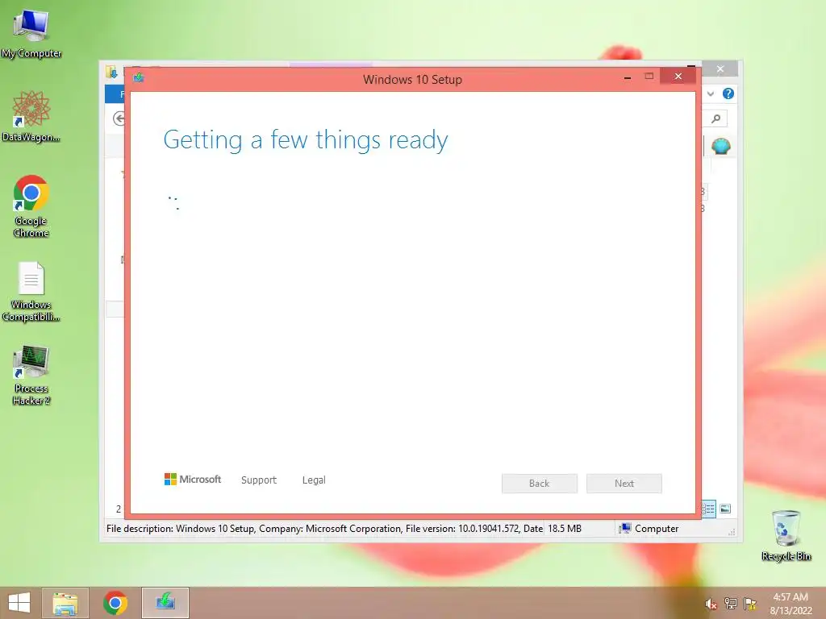Click the 'Getting a few things ready' heading
826x619 pixels.
pyautogui.click(x=306, y=140)
